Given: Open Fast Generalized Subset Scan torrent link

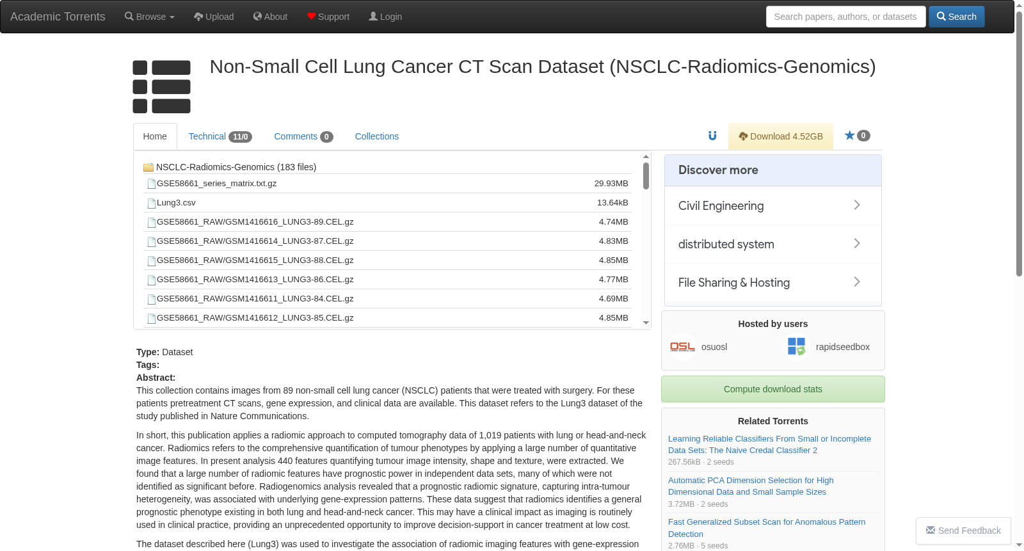Looking at the screenshot, I should (x=767, y=528).
